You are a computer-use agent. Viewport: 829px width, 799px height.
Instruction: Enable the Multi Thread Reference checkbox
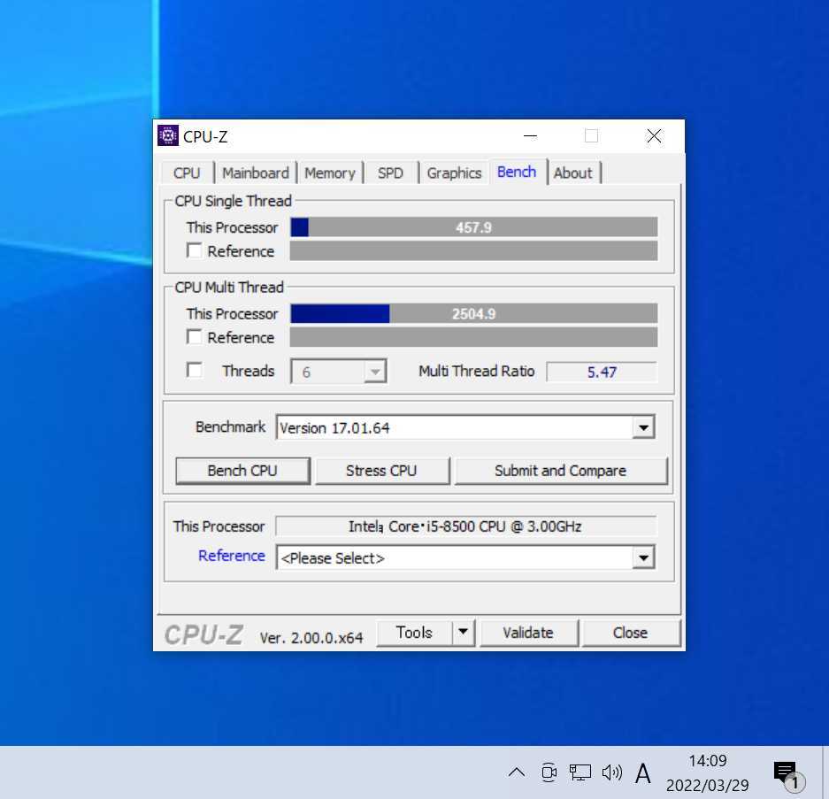coord(195,337)
